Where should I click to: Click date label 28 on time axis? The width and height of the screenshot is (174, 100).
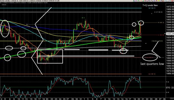164,99
